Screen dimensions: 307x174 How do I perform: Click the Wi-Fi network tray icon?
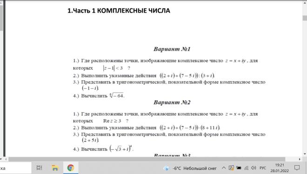[x=247, y=168]
